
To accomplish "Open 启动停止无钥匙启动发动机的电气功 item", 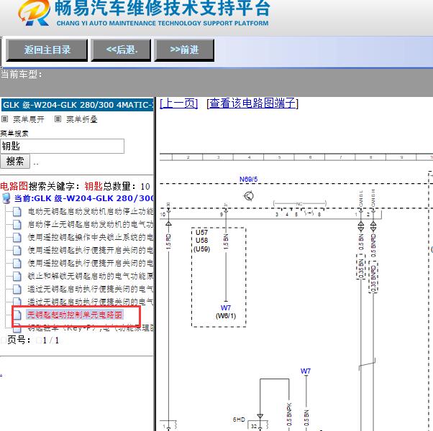I will pos(91,224).
